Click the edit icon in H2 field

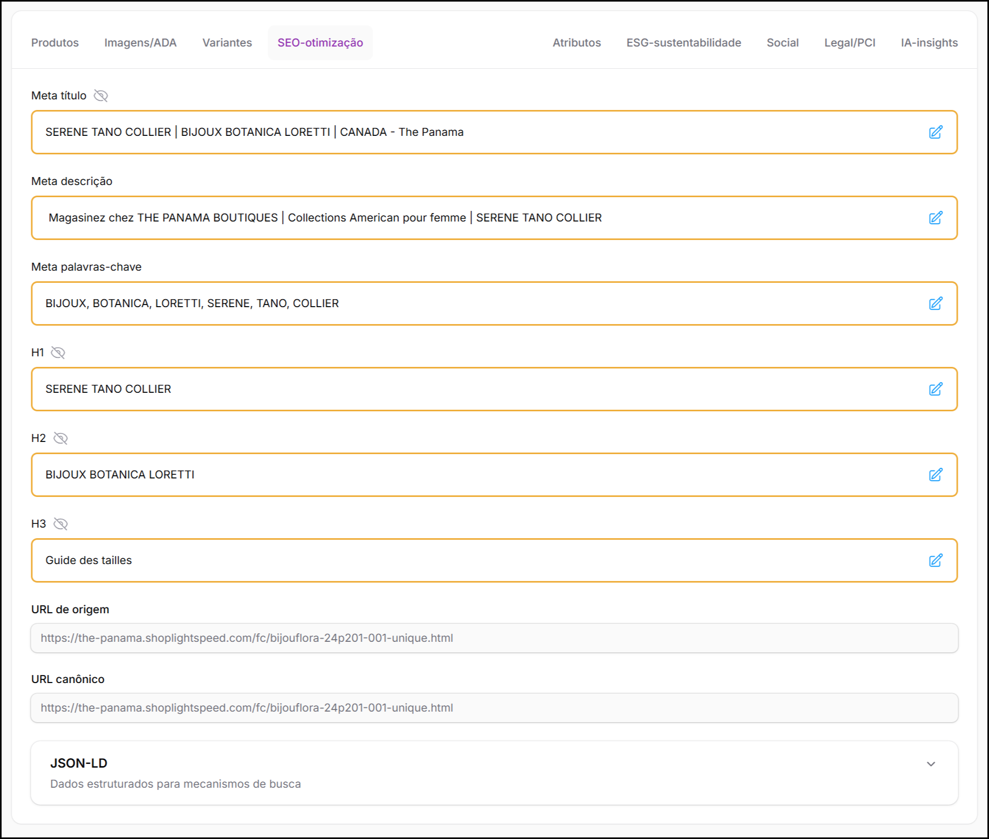tap(935, 475)
